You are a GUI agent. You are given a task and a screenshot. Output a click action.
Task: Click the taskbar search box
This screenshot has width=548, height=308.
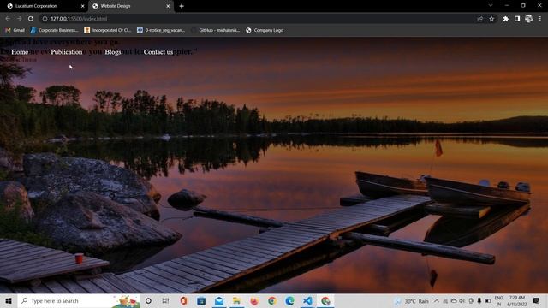(79, 300)
